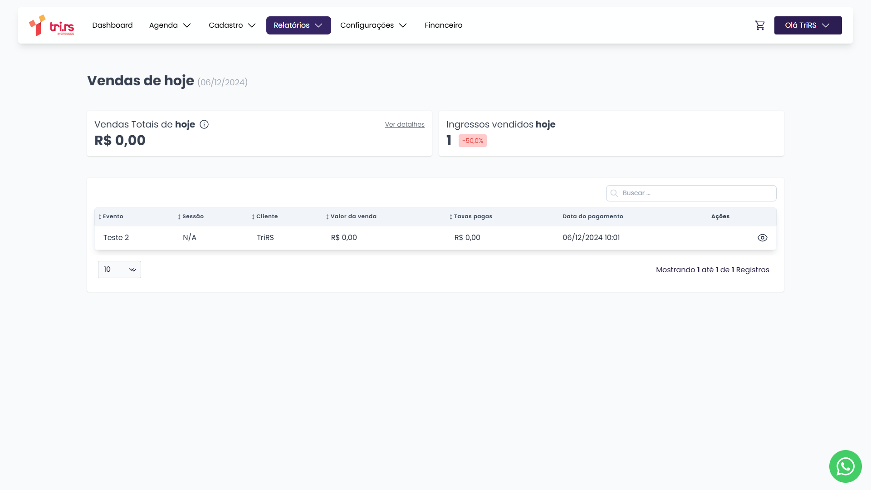Sort by Taxas pagas column
This screenshot has height=490, width=871.
pos(471,216)
